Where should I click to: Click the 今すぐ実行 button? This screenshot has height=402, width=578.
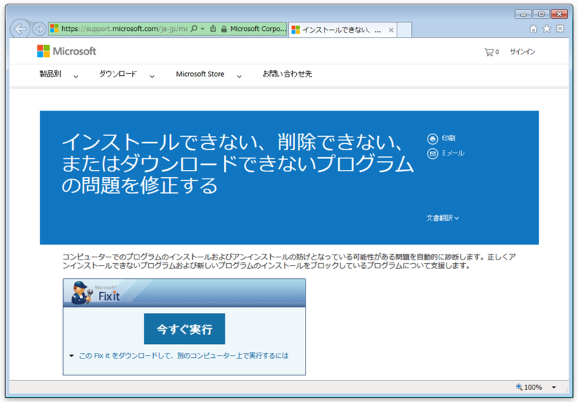point(184,329)
